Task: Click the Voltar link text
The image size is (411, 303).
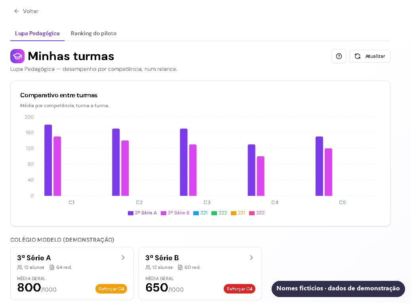Action: 30,11
